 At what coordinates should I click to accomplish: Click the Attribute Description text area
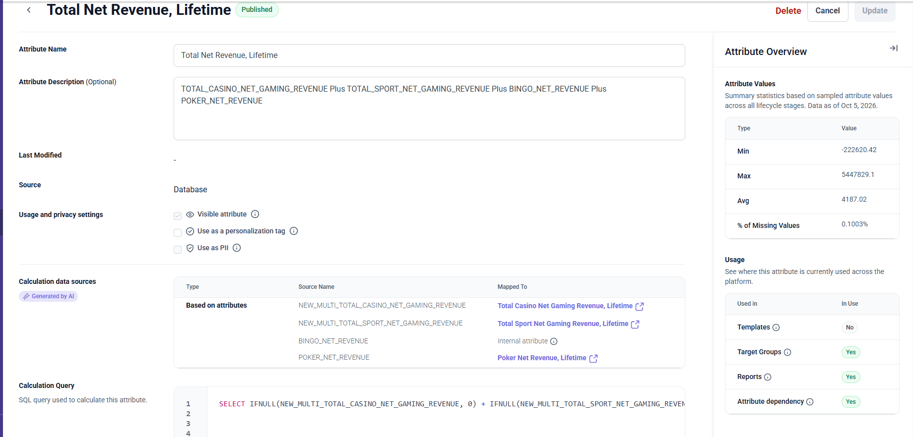tap(429, 109)
